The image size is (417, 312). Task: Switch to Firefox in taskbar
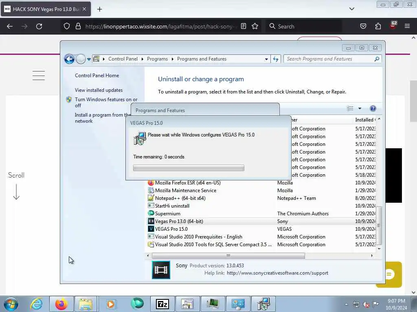(x=61, y=304)
